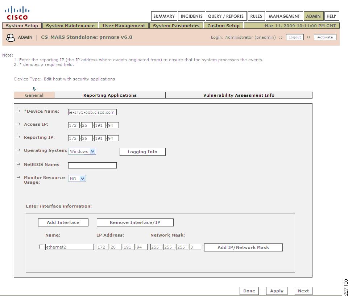Click Network Mask first octet field
This screenshot has width=348, height=296.
[x=156, y=247]
